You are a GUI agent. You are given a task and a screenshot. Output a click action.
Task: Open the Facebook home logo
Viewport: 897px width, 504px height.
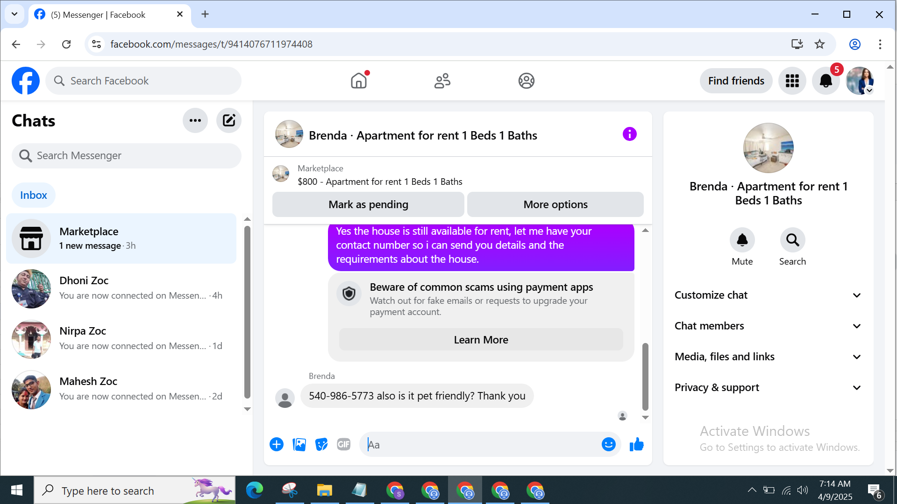coord(26,81)
